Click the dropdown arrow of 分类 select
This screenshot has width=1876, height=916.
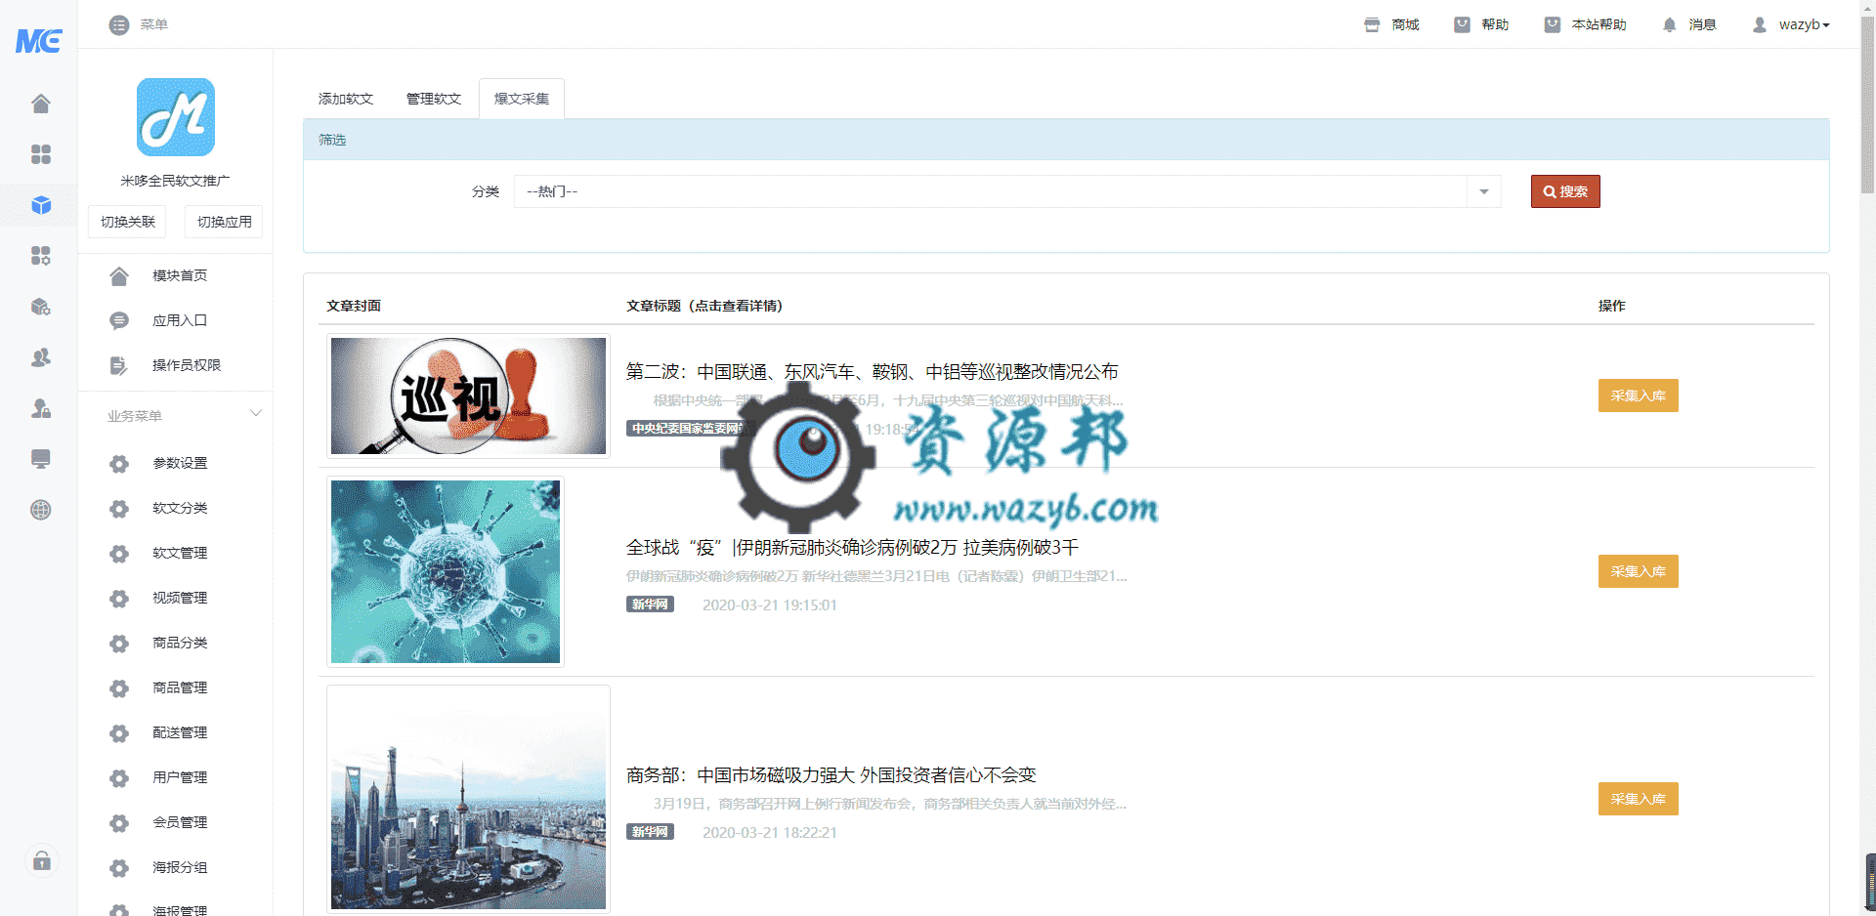click(1483, 191)
